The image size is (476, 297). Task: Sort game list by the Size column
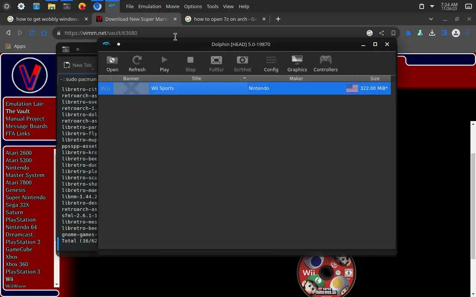375,78
